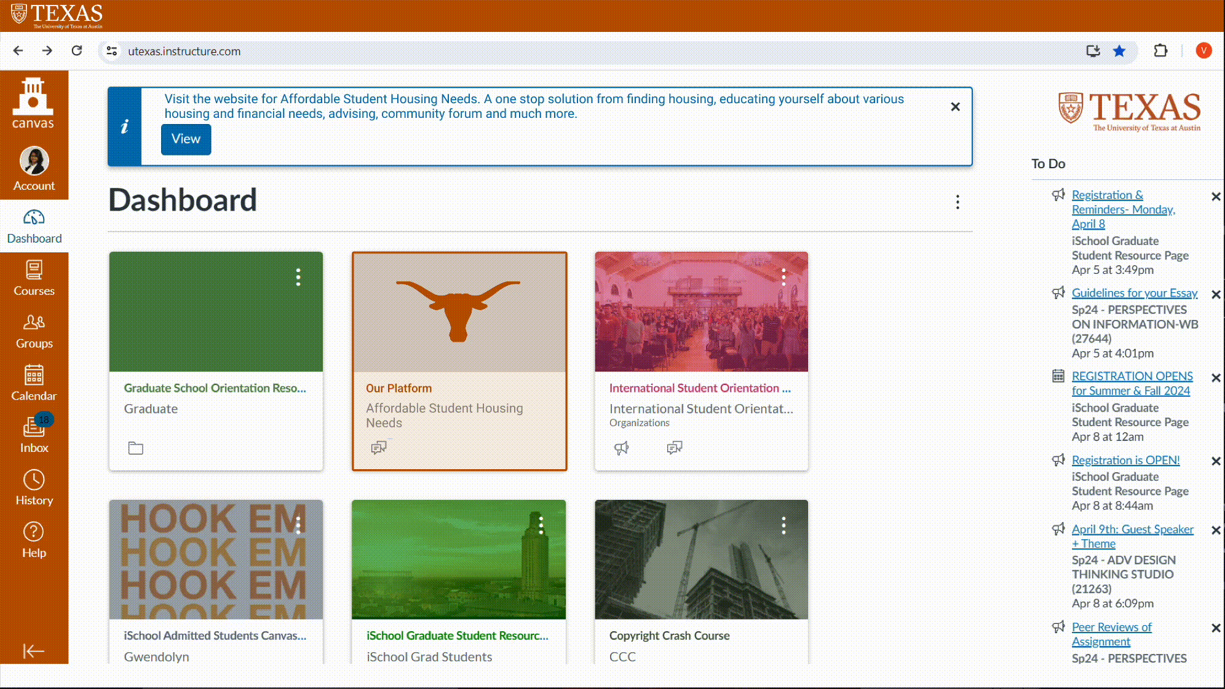Open International Student Orientation course link
The width and height of the screenshot is (1225, 689).
pyautogui.click(x=700, y=388)
